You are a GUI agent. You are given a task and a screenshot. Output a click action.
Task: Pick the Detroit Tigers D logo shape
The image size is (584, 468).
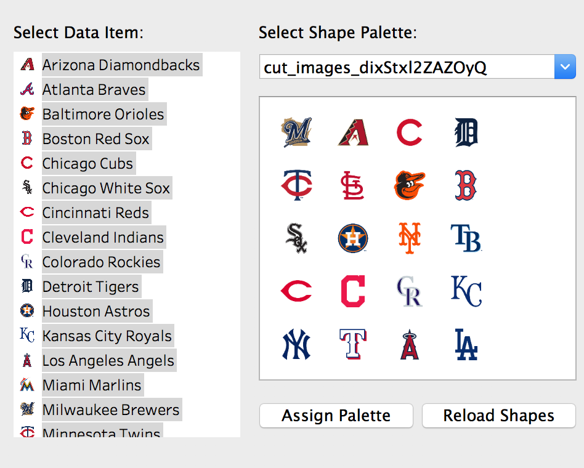tap(466, 132)
